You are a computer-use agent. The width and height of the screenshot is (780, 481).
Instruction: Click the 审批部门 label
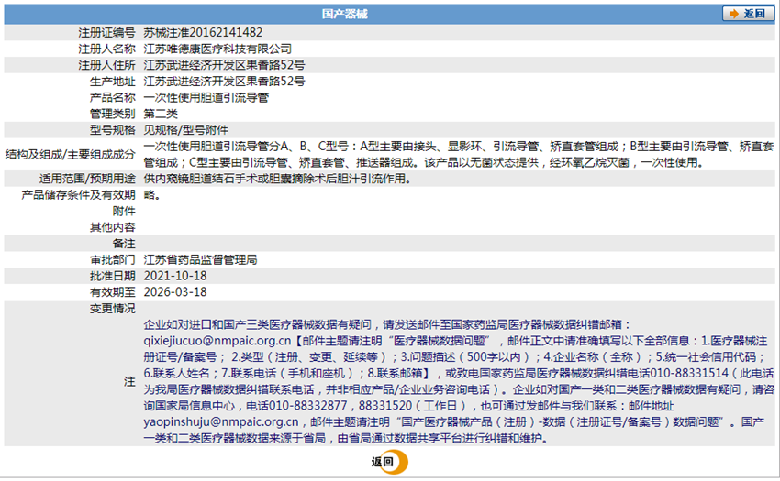[113, 259]
